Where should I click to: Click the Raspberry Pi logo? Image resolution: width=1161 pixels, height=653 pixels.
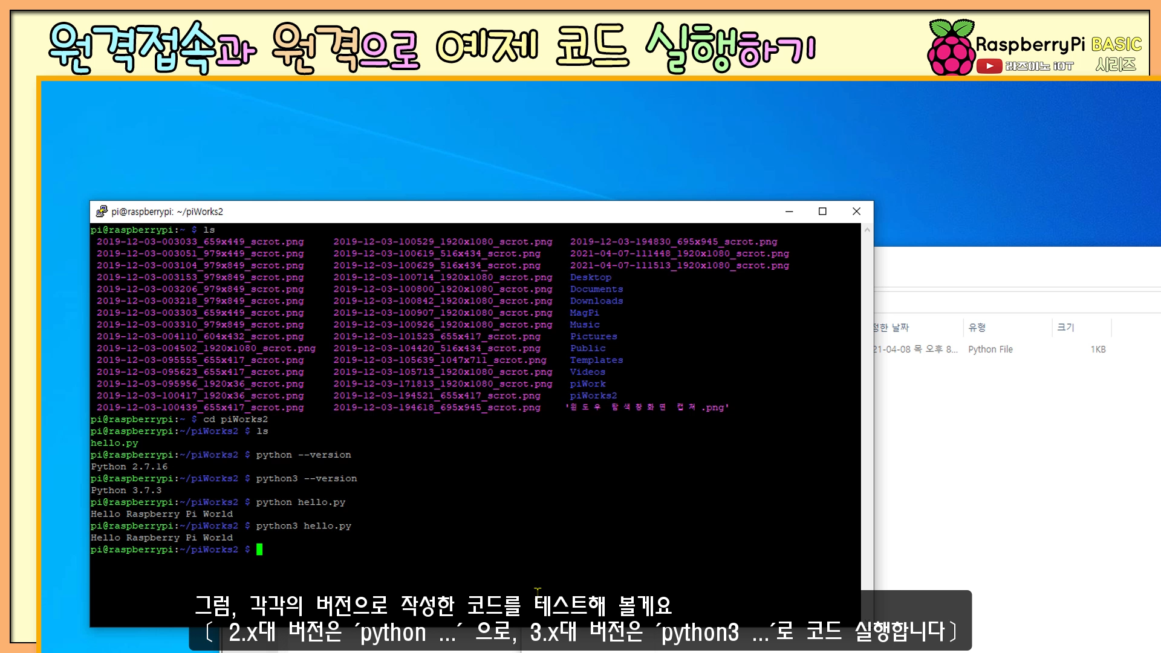[x=951, y=48]
